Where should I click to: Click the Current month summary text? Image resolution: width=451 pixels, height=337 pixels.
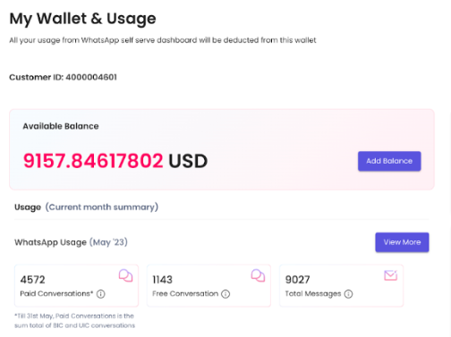point(102,207)
